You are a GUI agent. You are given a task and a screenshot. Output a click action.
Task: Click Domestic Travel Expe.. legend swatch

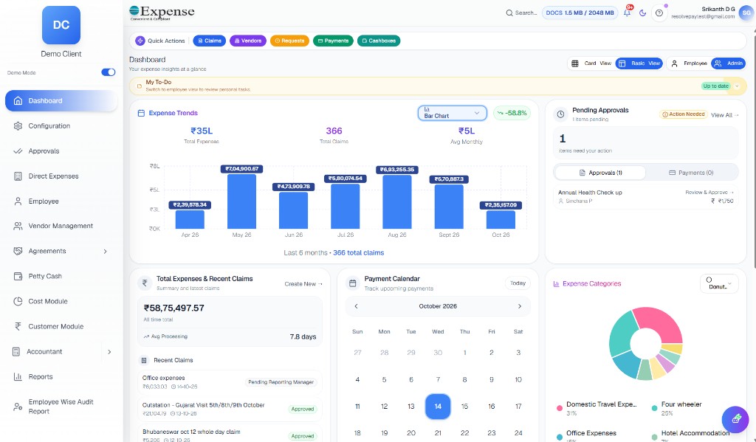560,408
